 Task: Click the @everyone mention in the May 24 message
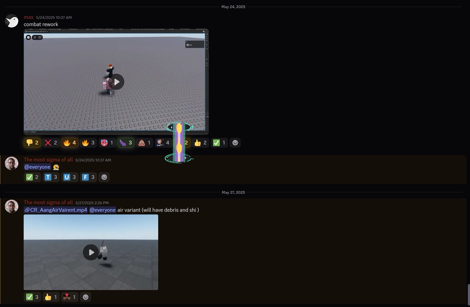point(38,167)
